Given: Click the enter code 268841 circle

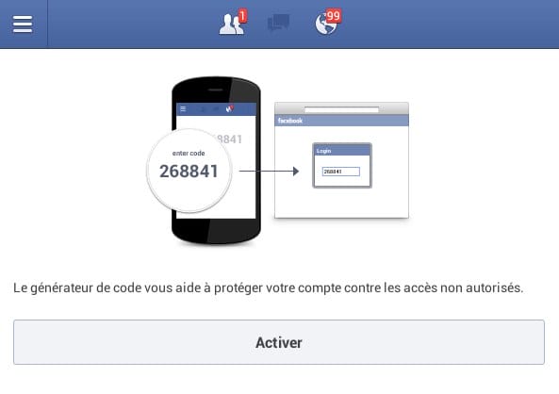Looking at the screenshot, I should 189,171.
